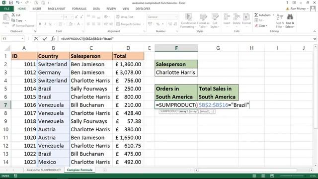The image size is (318, 179).
Task: Switch to the FORMULAS tab
Action: tap(79, 9)
